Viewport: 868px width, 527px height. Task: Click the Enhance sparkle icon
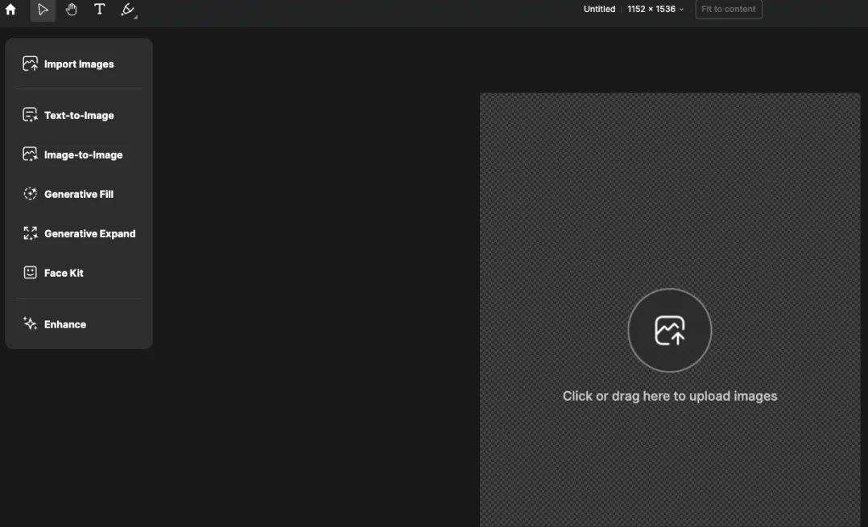tap(31, 324)
